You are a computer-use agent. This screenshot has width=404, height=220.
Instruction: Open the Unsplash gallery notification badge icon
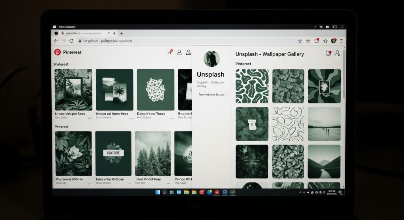pyautogui.click(x=328, y=53)
